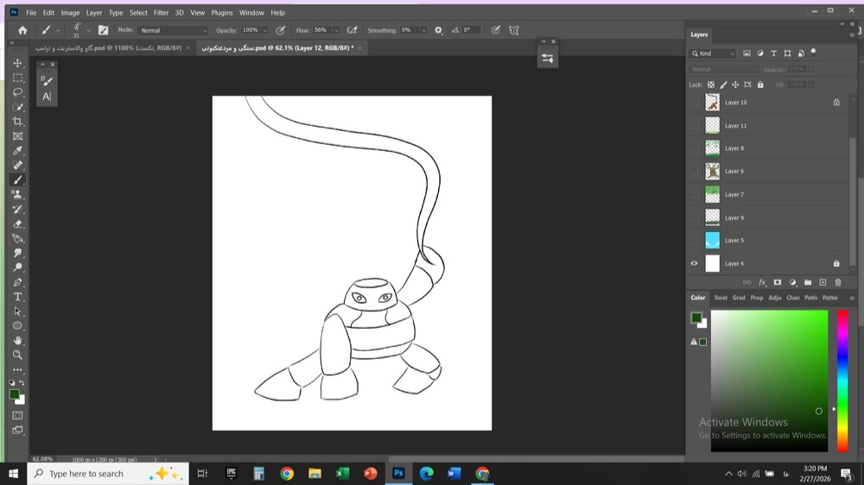Select the Layer 7 thumbnail
This screenshot has width=864, height=485.
[x=713, y=194]
